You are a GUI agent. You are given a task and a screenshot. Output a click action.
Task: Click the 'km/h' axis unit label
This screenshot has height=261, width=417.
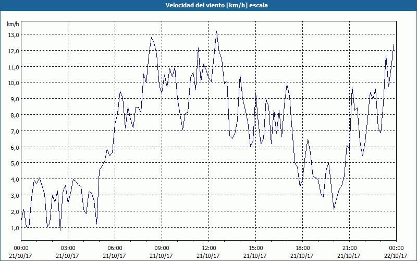coord(13,25)
